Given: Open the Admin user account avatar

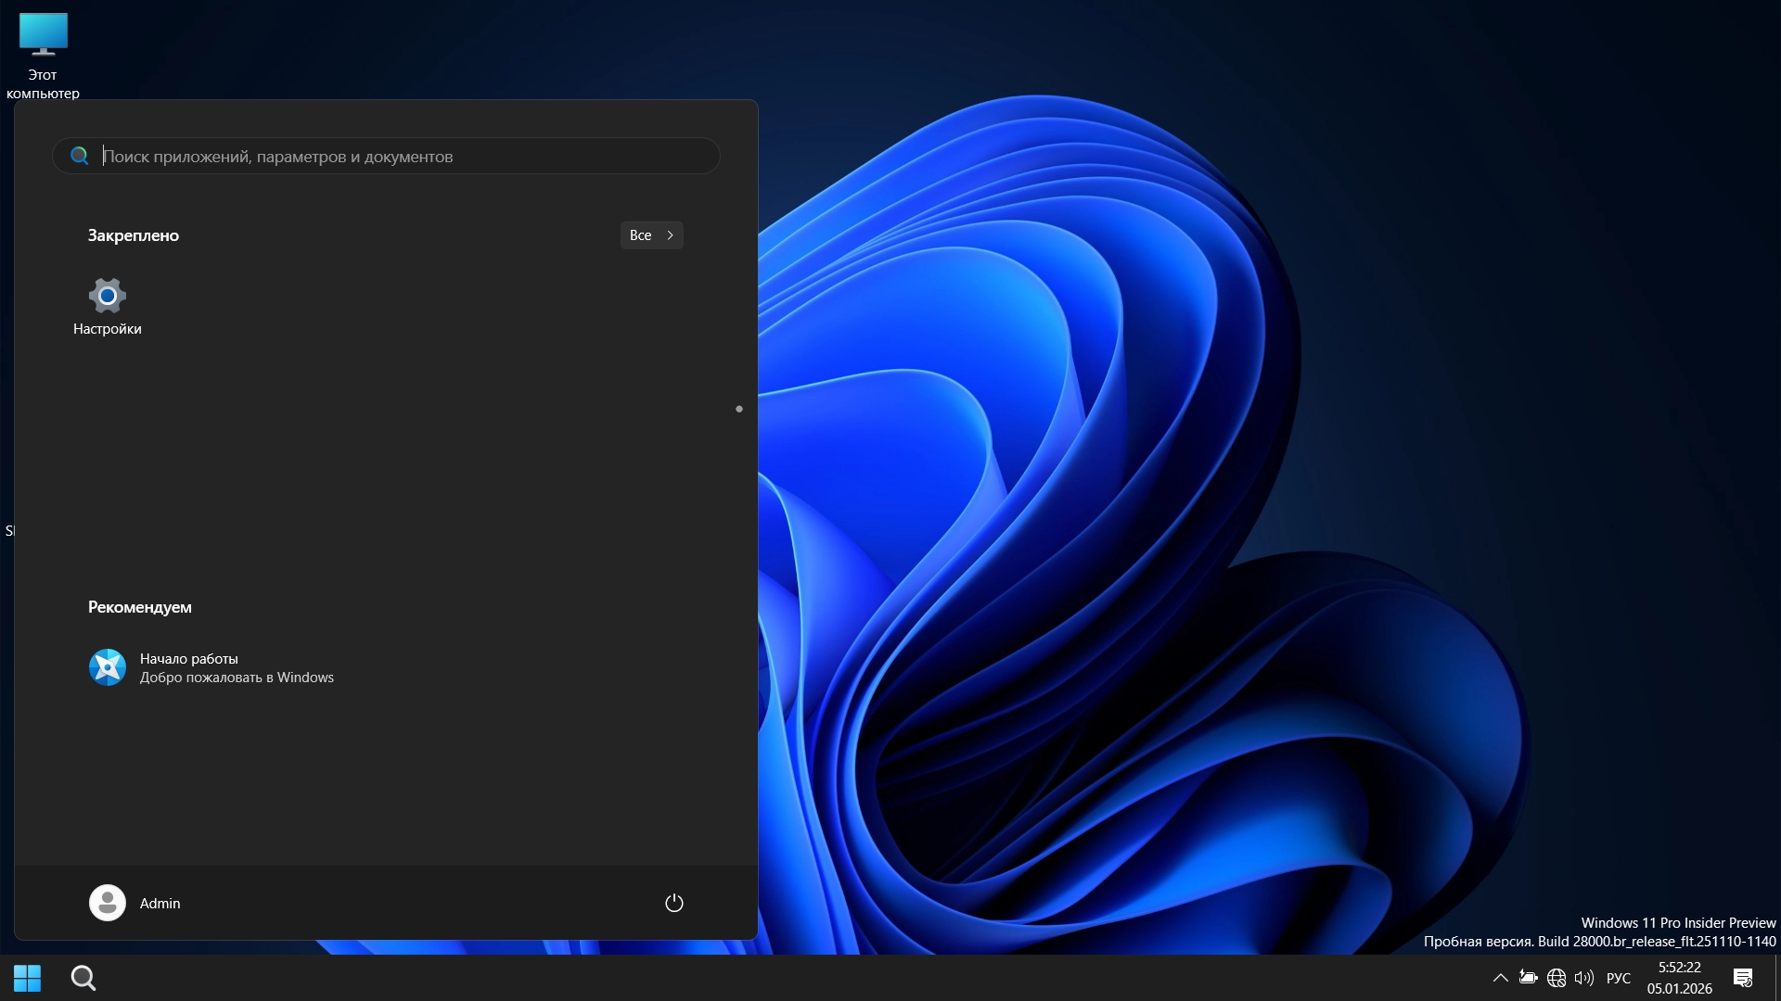Looking at the screenshot, I should (x=108, y=903).
